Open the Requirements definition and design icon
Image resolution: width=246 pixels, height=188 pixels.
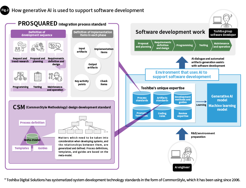coord(56,47)
